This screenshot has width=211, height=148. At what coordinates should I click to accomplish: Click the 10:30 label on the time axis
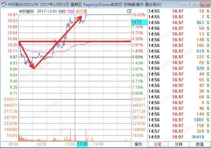(41, 144)
